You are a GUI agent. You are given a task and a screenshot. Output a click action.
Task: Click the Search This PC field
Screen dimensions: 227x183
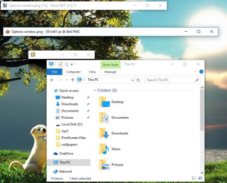173,80
